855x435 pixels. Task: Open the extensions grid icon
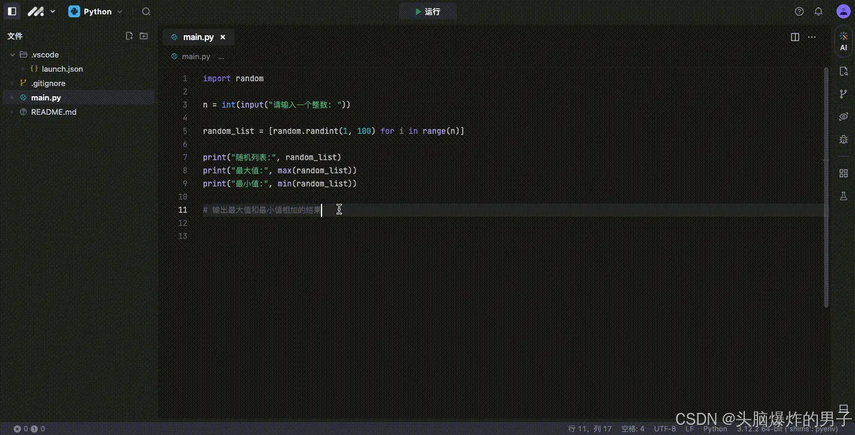click(x=844, y=173)
